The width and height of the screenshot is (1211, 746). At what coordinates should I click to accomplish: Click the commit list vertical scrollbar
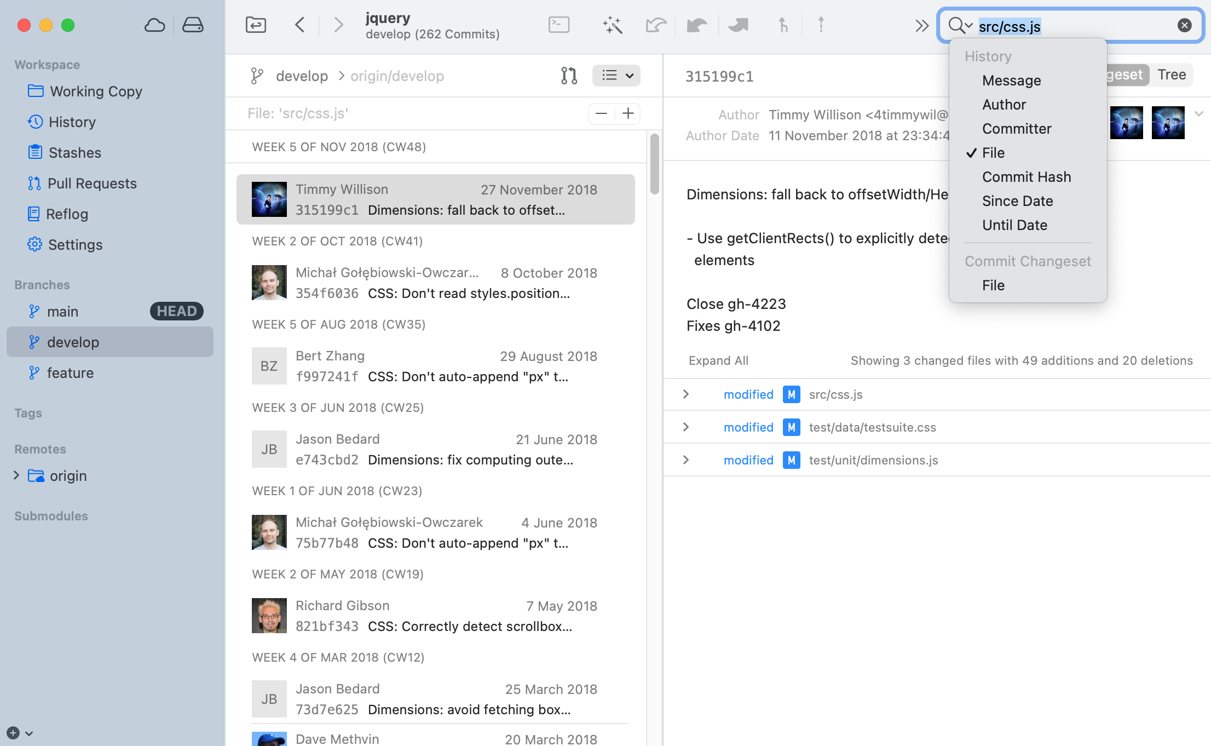654,164
